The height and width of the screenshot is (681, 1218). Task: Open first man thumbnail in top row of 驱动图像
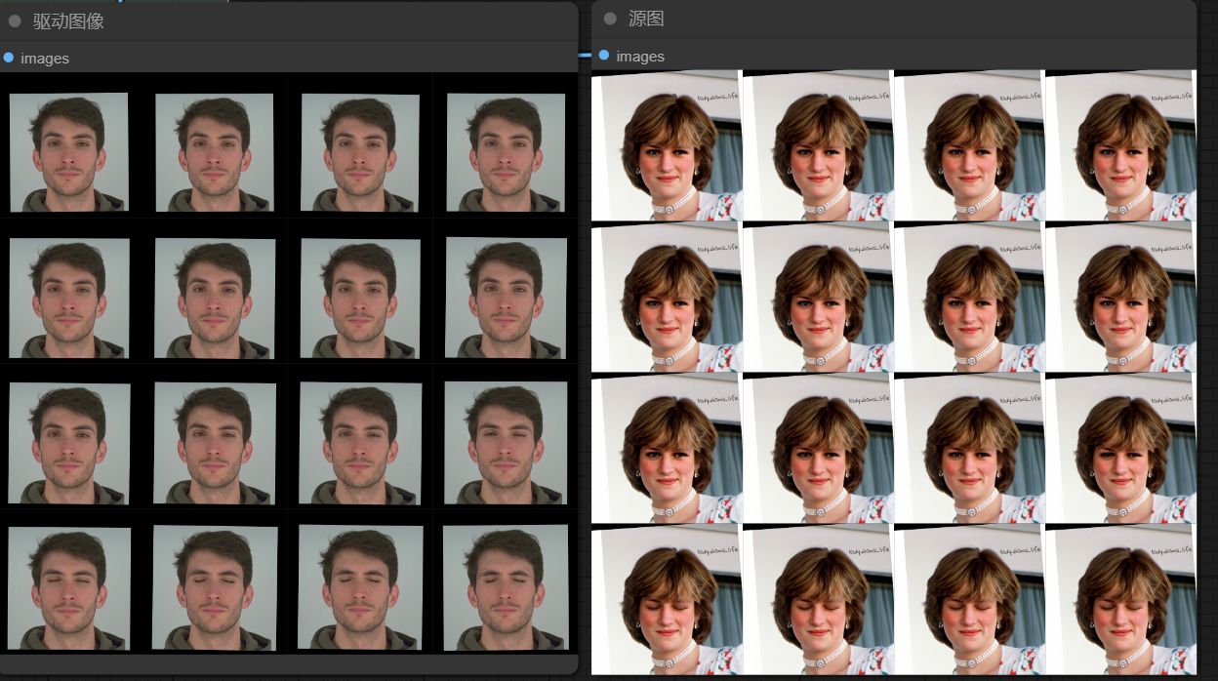tap(68, 152)
